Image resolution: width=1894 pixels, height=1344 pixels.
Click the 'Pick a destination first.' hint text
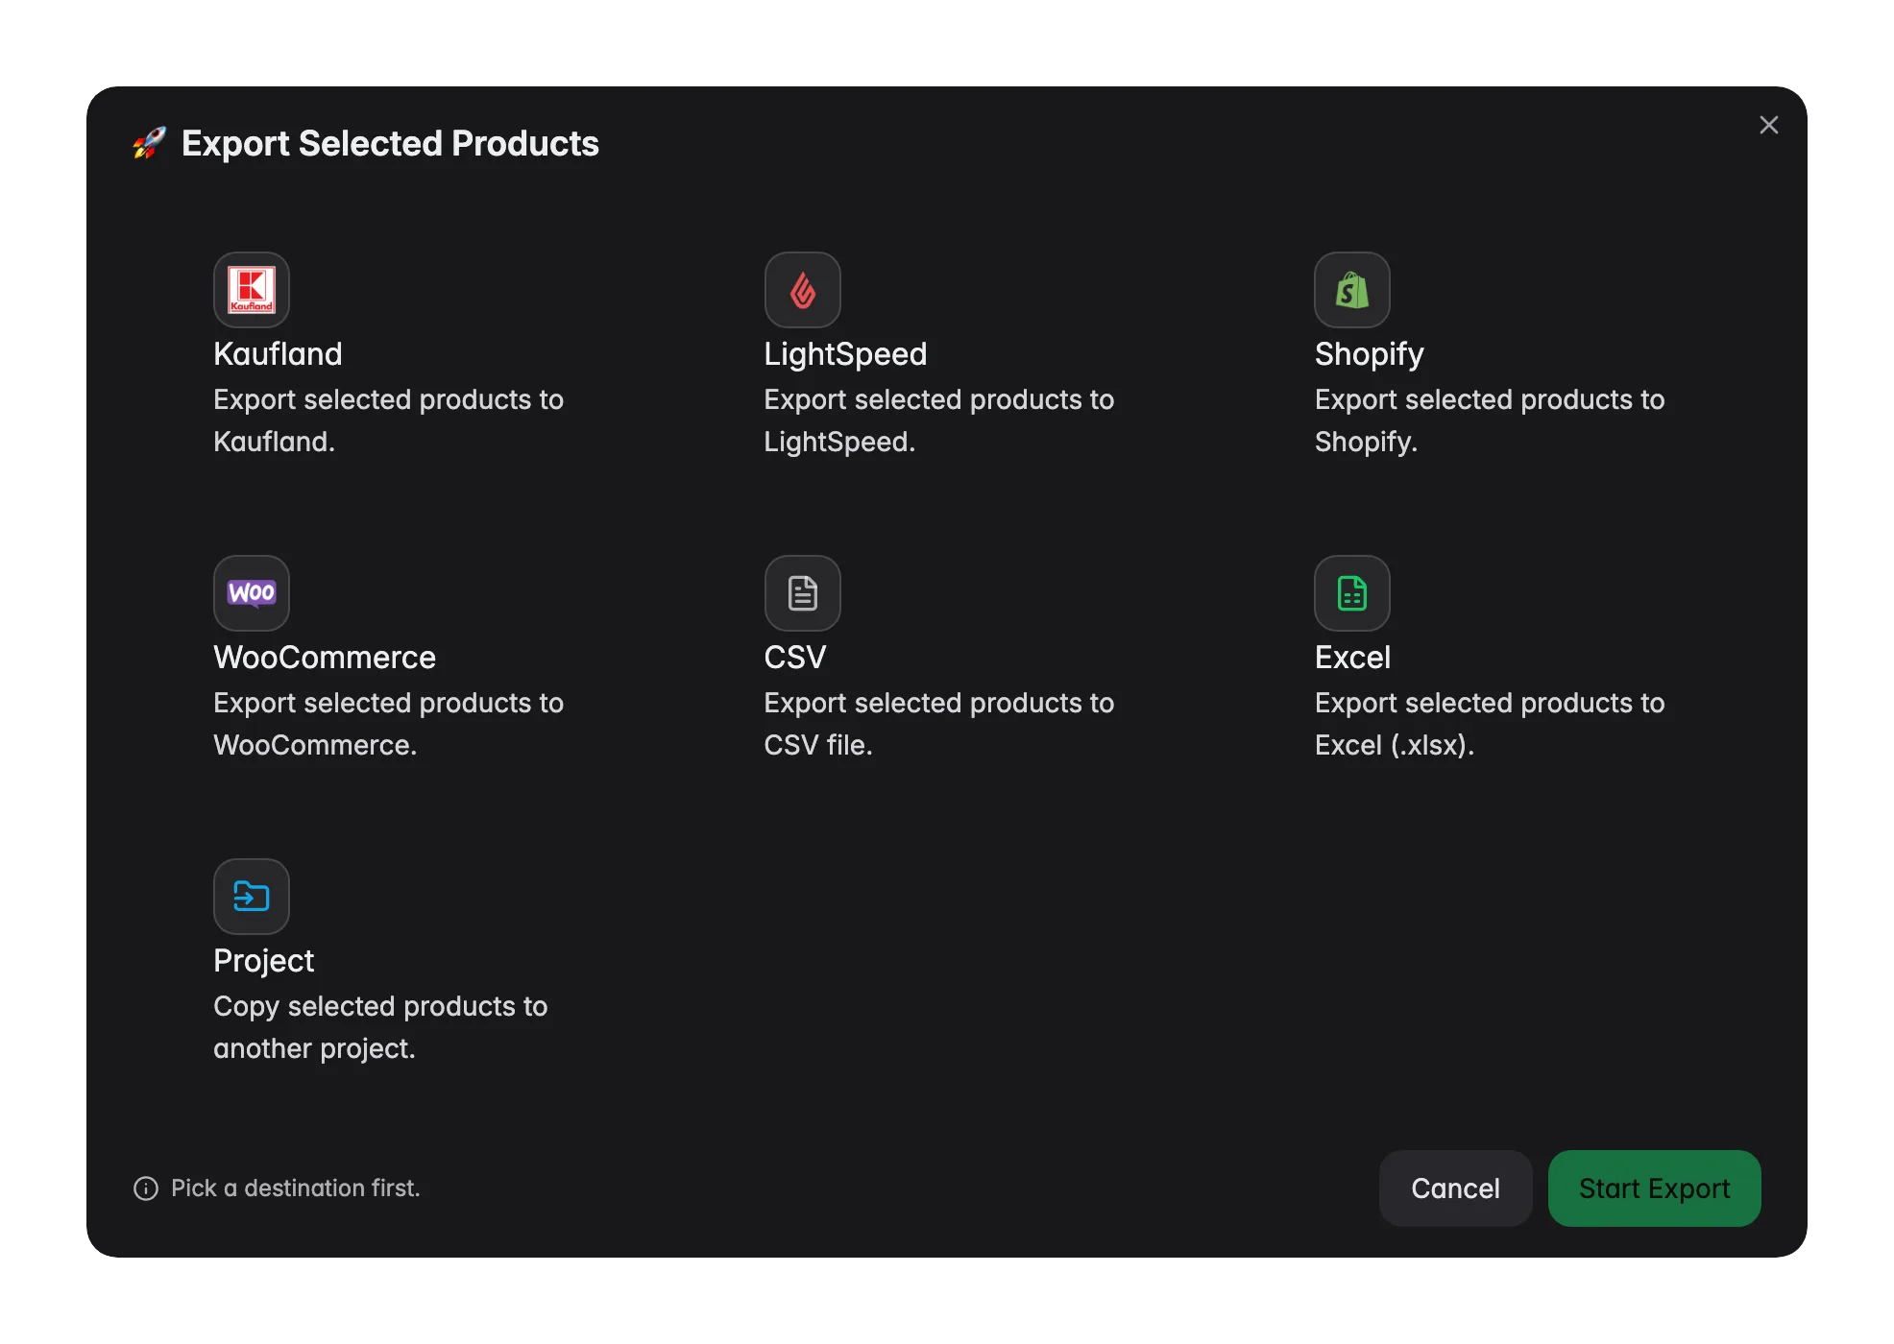click(296, 1188)
